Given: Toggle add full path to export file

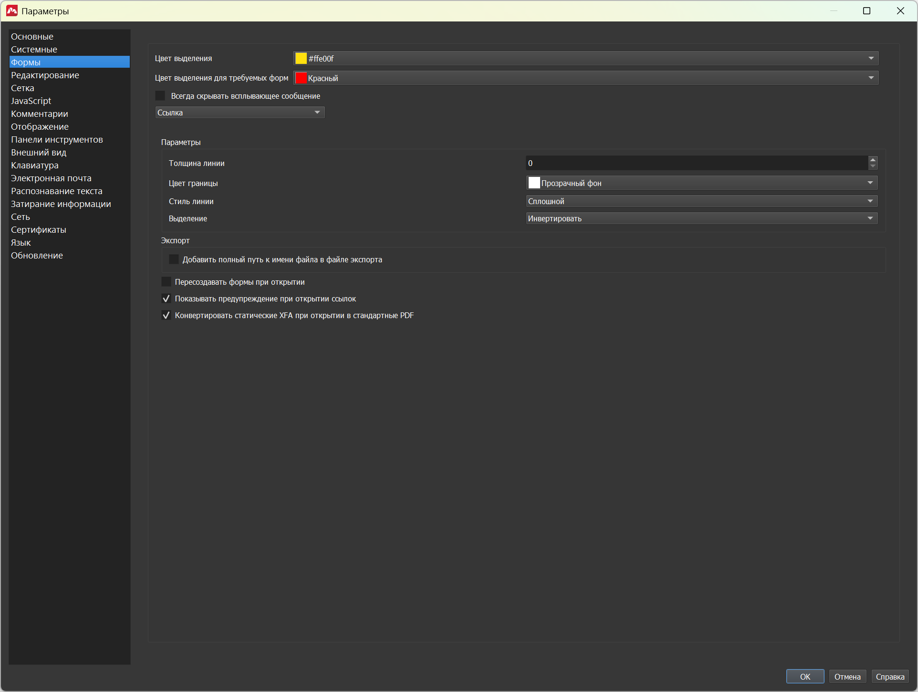Looking at the screenshot, I should (x=174, y=259).
